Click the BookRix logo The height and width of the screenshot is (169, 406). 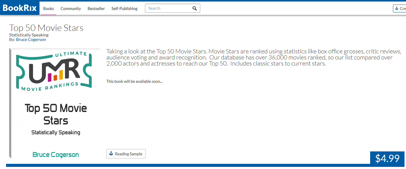[x=20, y=8]
